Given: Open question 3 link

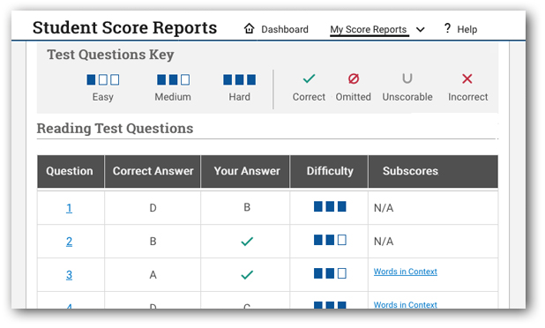Looking at the screenshot, I should point(69,275).
